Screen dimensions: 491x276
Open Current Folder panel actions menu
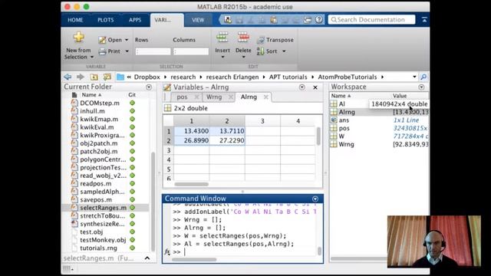click(x=149, y=87)
